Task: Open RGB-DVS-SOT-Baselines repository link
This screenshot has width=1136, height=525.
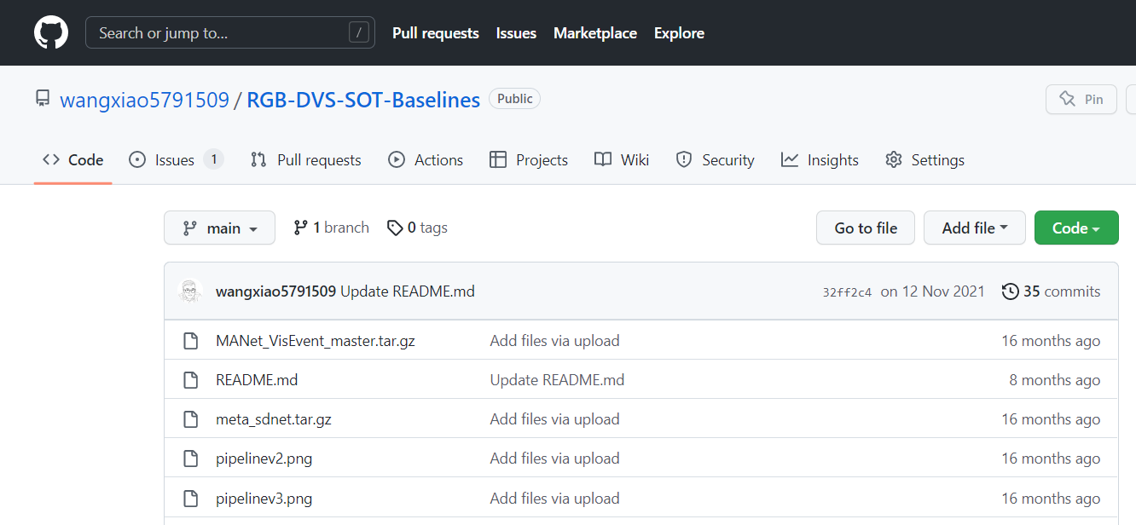Action: (x=363, y=100)
